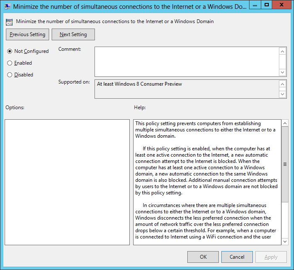
Task: Click Supported on field's down arrow
Action: pyautogui.click(x=283, y=94)
